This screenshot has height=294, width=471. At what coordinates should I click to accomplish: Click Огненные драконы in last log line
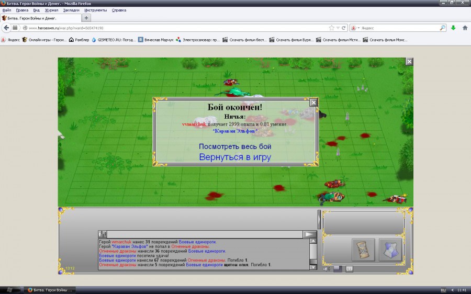(x=118, y=265)
